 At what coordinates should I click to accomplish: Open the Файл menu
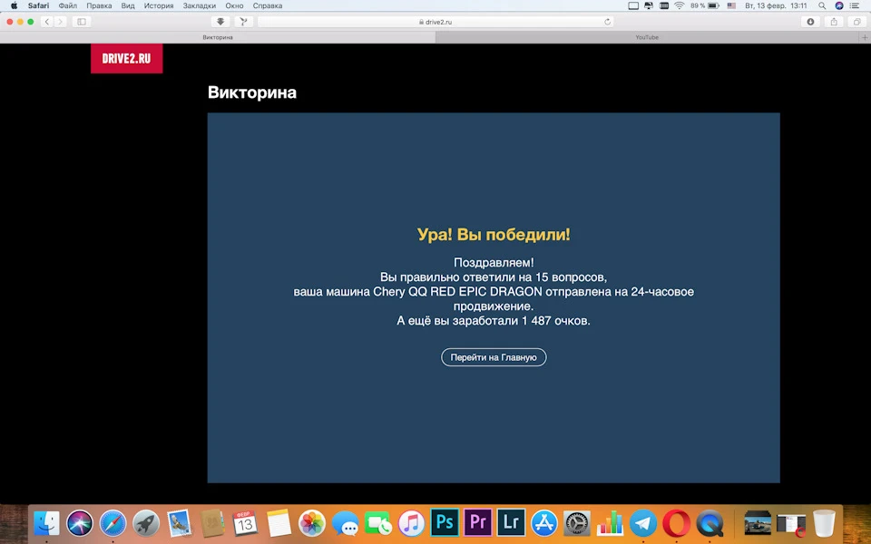[x=68, y=5]
